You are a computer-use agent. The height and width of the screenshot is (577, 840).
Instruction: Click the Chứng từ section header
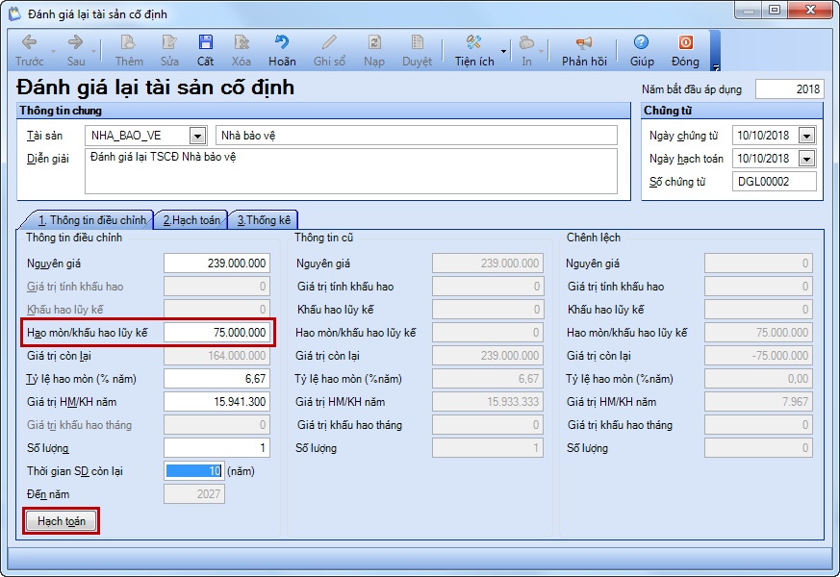pyautogui.click(x=732, y=111)
